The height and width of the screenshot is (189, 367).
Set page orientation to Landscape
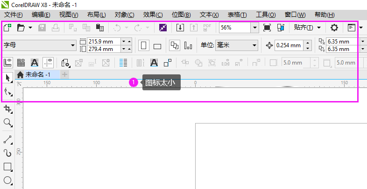157,46
